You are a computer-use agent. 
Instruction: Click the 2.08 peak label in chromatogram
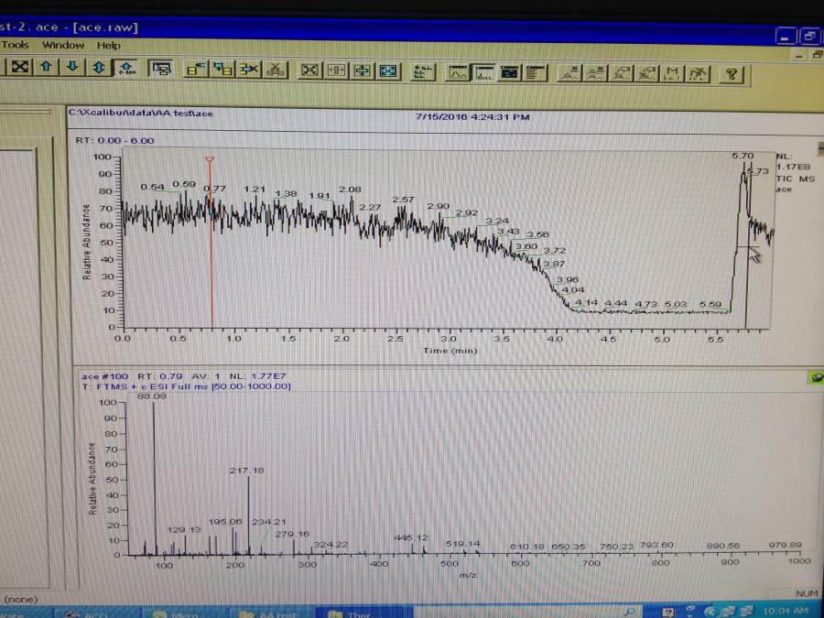point(350,190)
